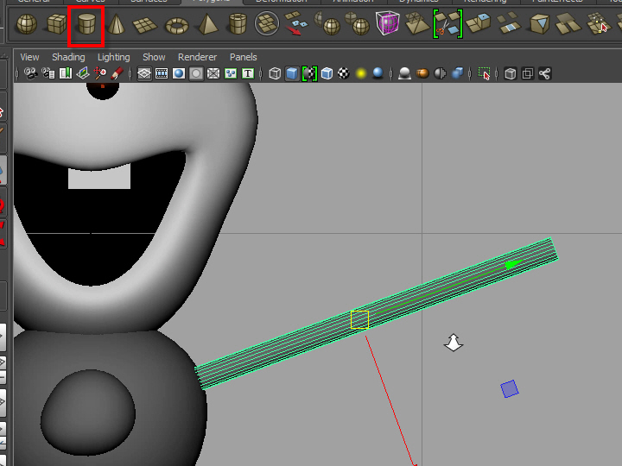622x466 pixels.
Task: Open the viewport View menu
Action: 29,57
